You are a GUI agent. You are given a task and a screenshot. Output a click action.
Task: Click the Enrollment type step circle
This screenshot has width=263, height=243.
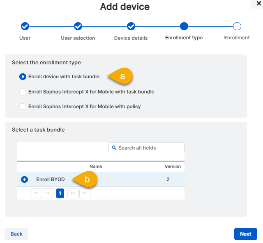tap(184, 27)
